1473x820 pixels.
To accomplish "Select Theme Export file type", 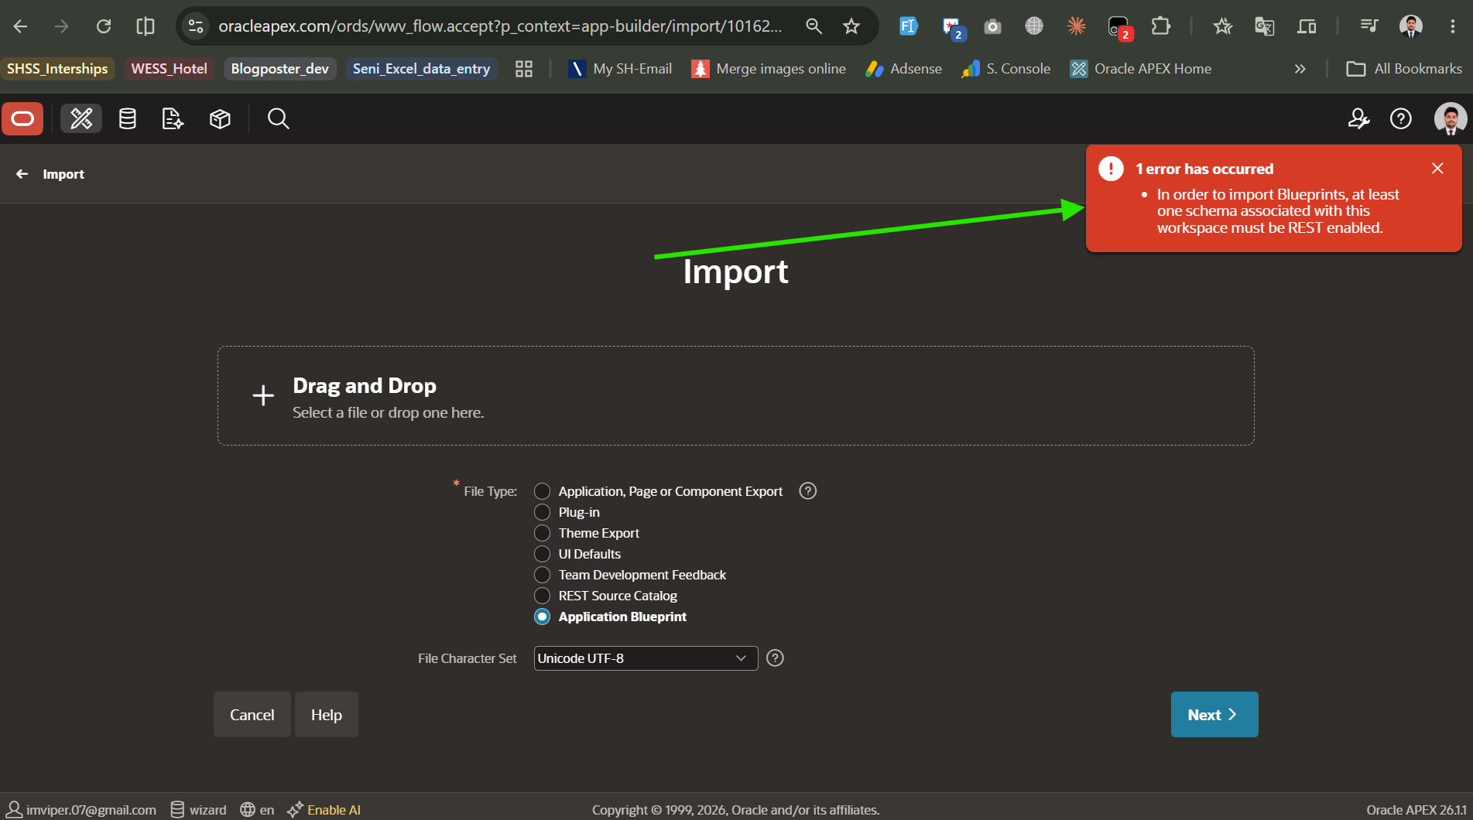I will click(x=542, y=533).
